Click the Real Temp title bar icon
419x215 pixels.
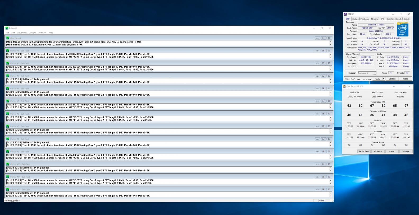tap(344, 86)
